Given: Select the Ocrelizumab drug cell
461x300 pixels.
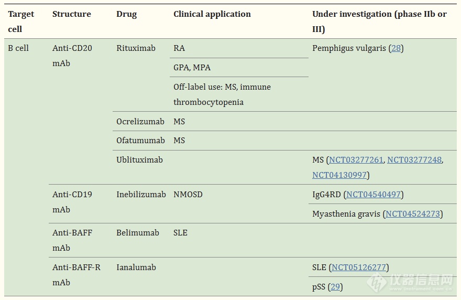Looking at the screenshot, I should click(140, 122).
